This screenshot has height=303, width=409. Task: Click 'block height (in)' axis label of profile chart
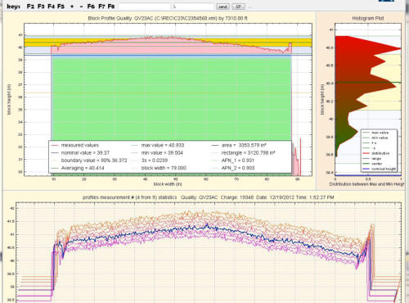point(9,100)
